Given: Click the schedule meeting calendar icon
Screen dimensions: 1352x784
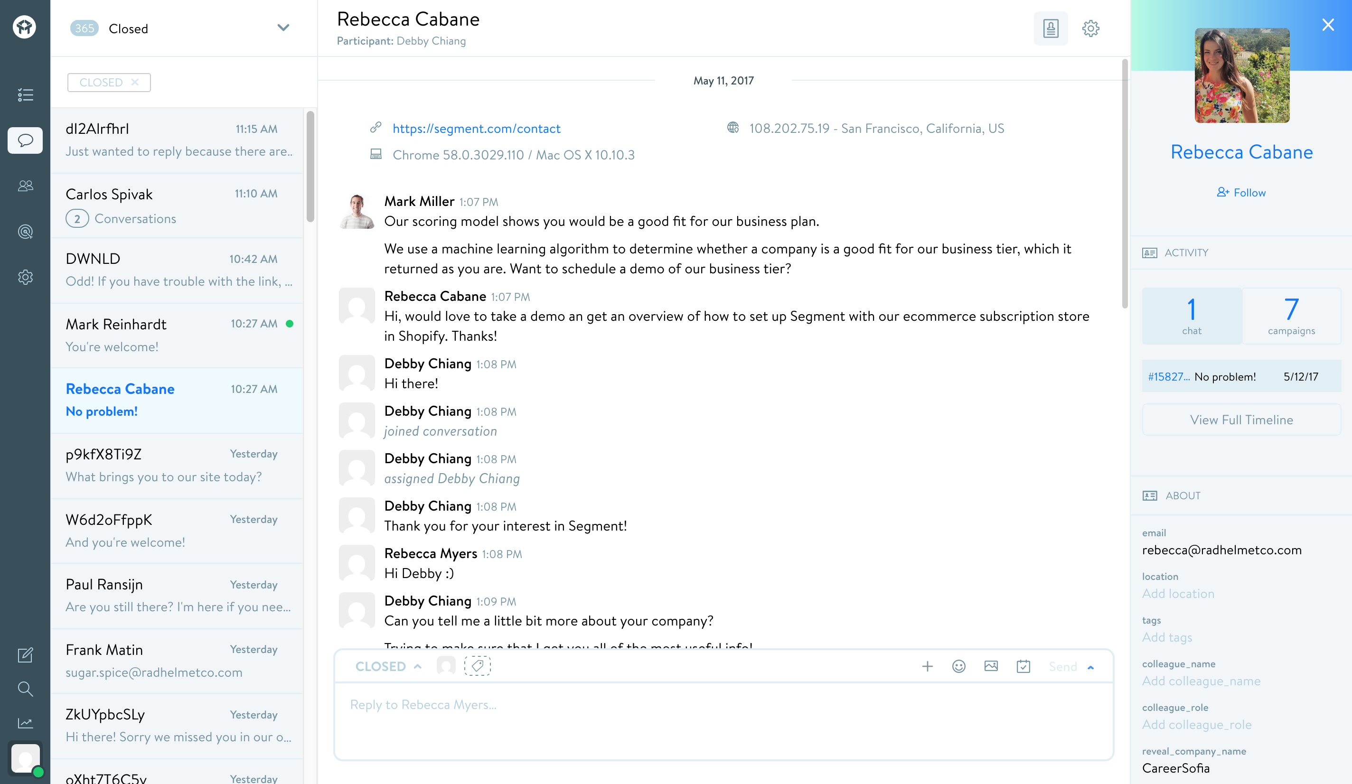Looking at the screenshot, I should pos(1023,667).
